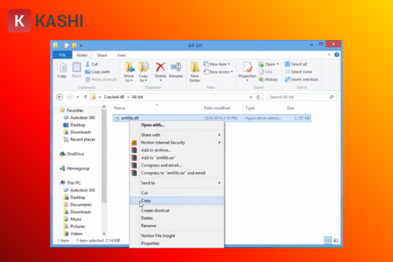Screen dimensions: 393x262
Task: Expand the address bar history dropdown
Action: [x=251, y=98]
